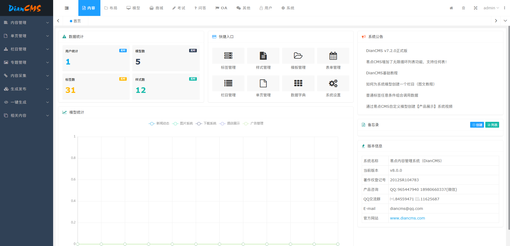Screen dimensions: 510x246
Task: Open 模板管理 folder icon
Action: click(298, 56)
